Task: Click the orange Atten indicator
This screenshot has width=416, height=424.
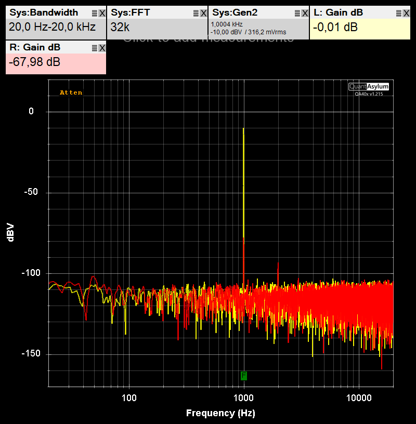Action: [71, 92]
